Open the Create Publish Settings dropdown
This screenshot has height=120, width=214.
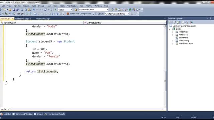click(x=128, y=14)
